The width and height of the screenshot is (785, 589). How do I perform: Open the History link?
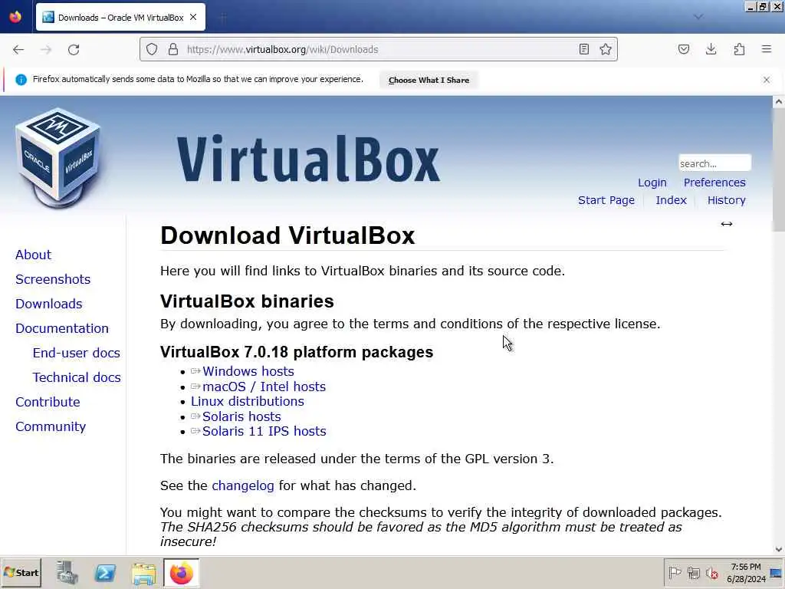click(726, 200)
